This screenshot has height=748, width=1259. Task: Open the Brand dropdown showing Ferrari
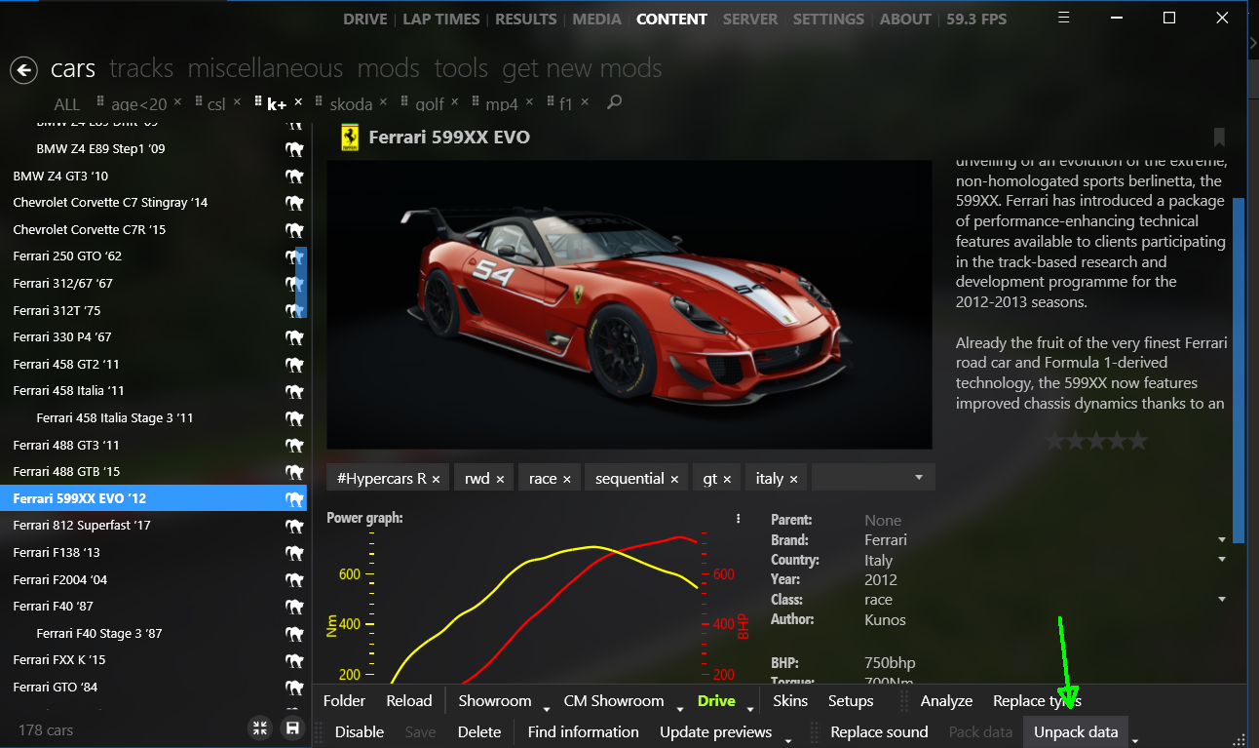(1222, 539)
